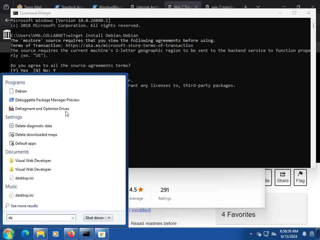Click the browser tab actions icon
The image size is (320, 240).
(x=6, y=7)
